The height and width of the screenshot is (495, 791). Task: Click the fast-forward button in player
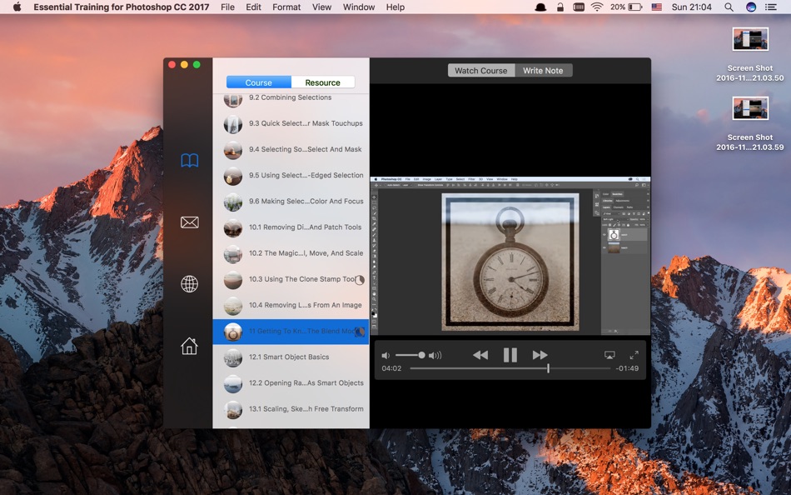coord(540,355)
